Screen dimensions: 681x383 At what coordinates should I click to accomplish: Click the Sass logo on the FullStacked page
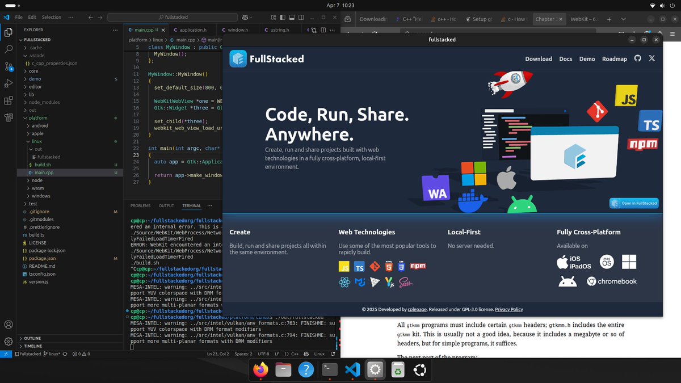click(406, 282)
